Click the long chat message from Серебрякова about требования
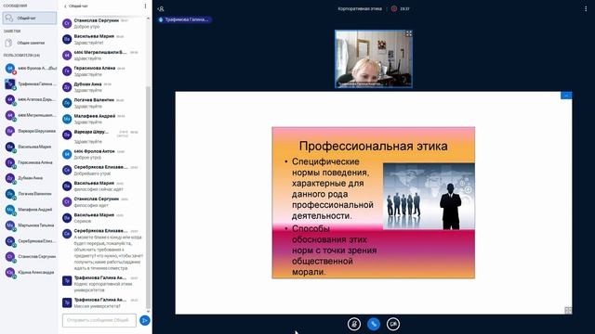595x334 pixels. 108,252
